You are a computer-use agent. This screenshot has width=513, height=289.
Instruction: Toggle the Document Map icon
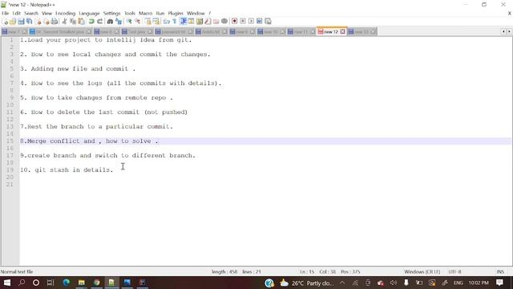[200, 22]
